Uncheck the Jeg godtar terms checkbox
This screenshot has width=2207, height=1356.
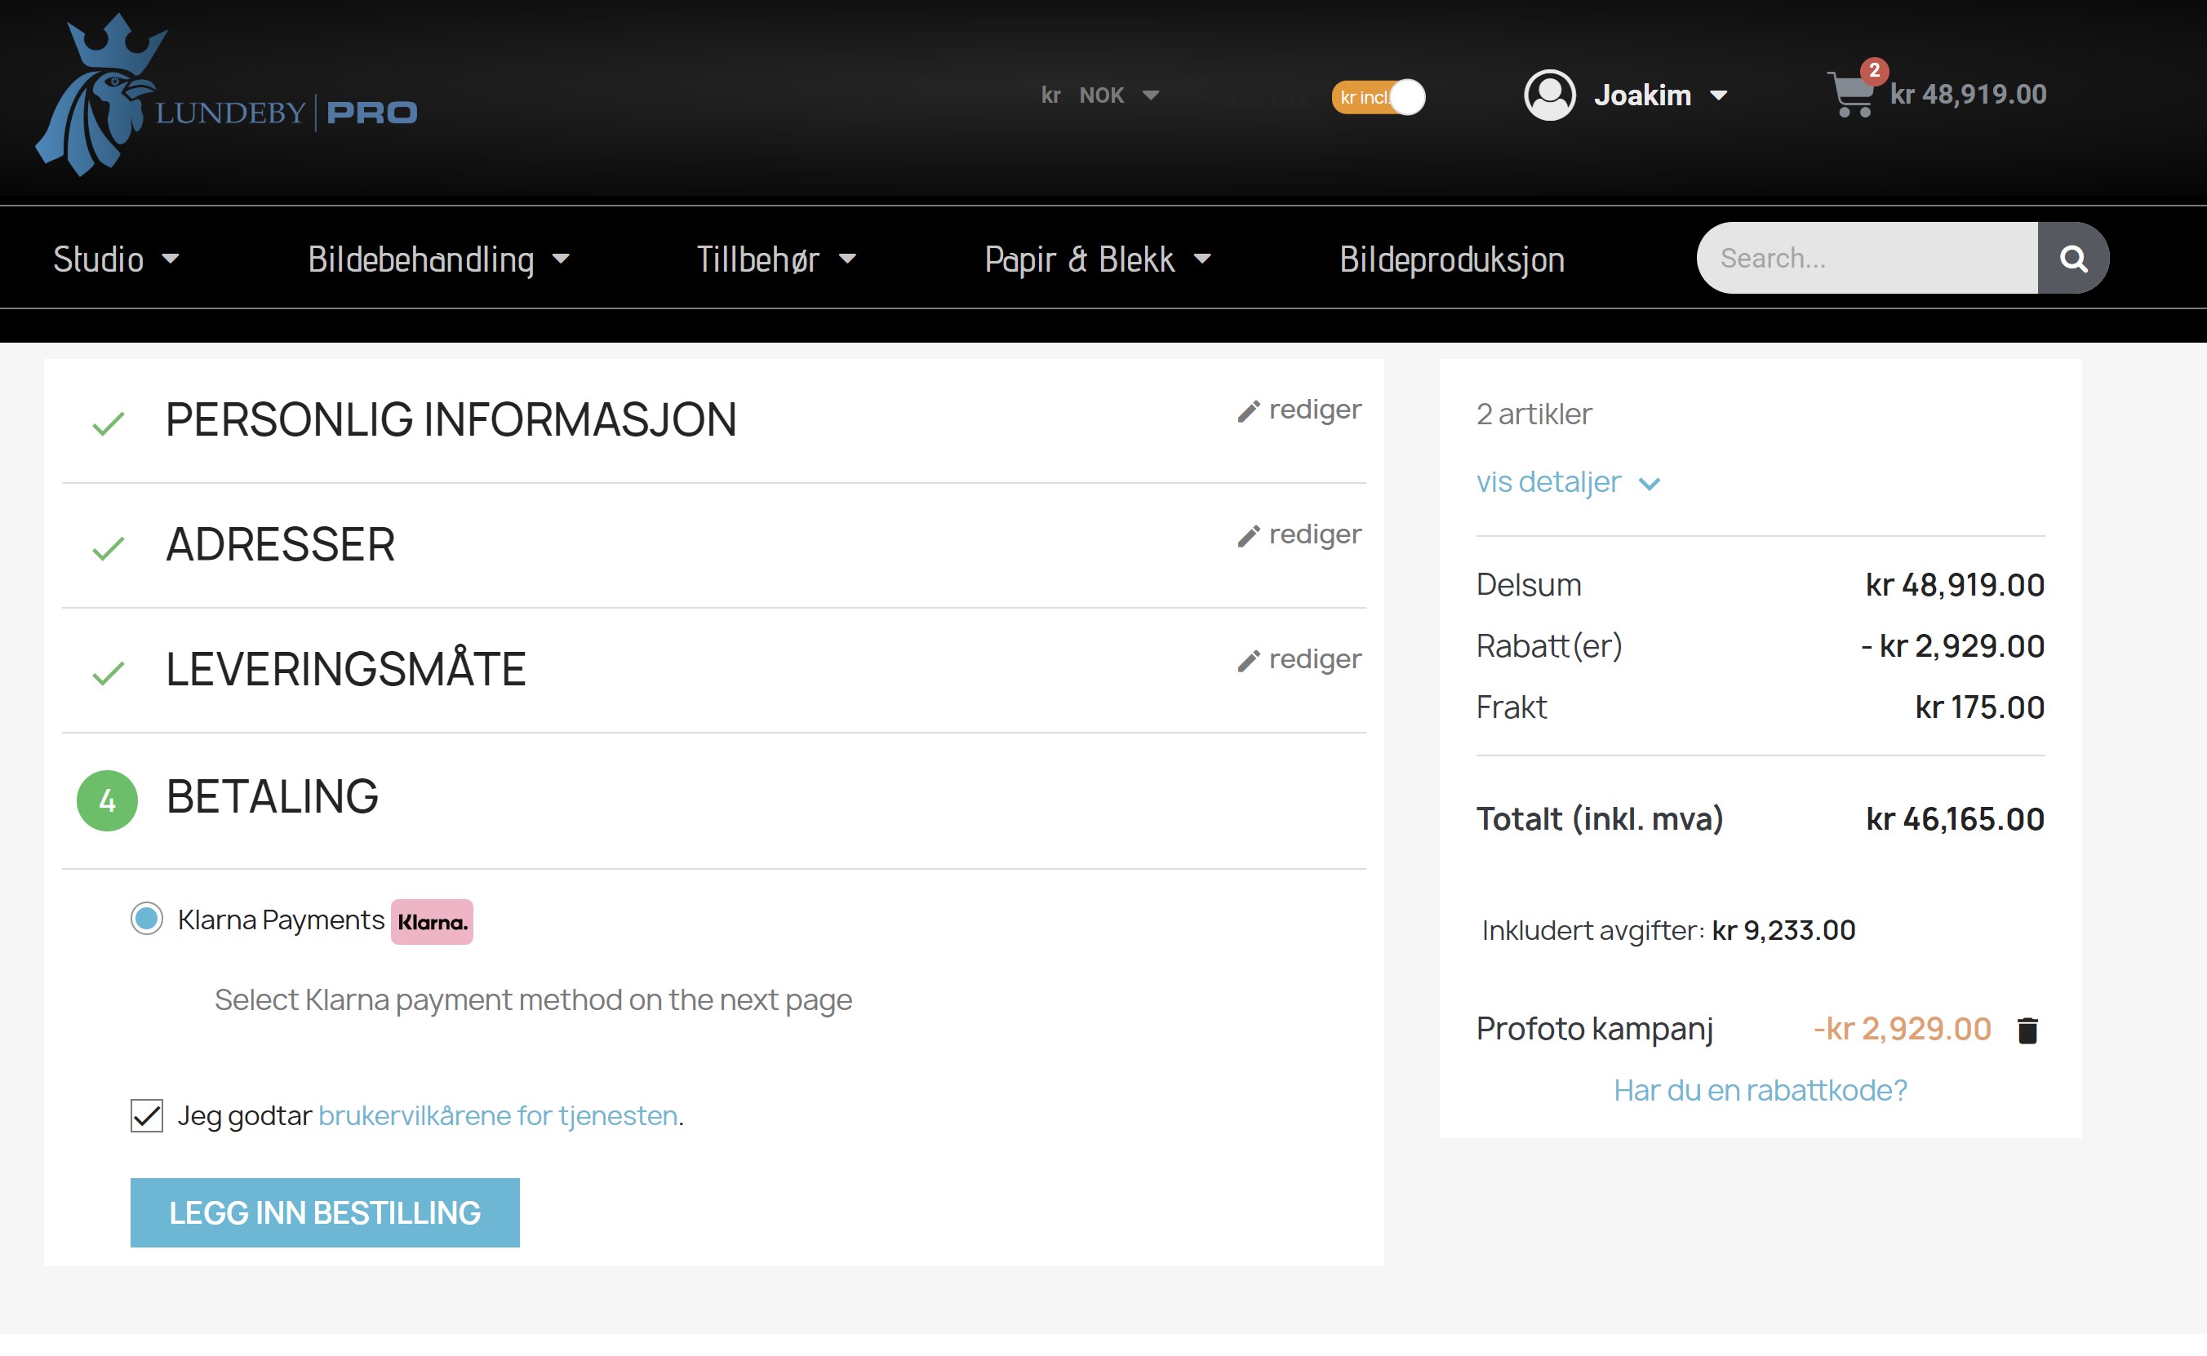[x=146, y=1117]
